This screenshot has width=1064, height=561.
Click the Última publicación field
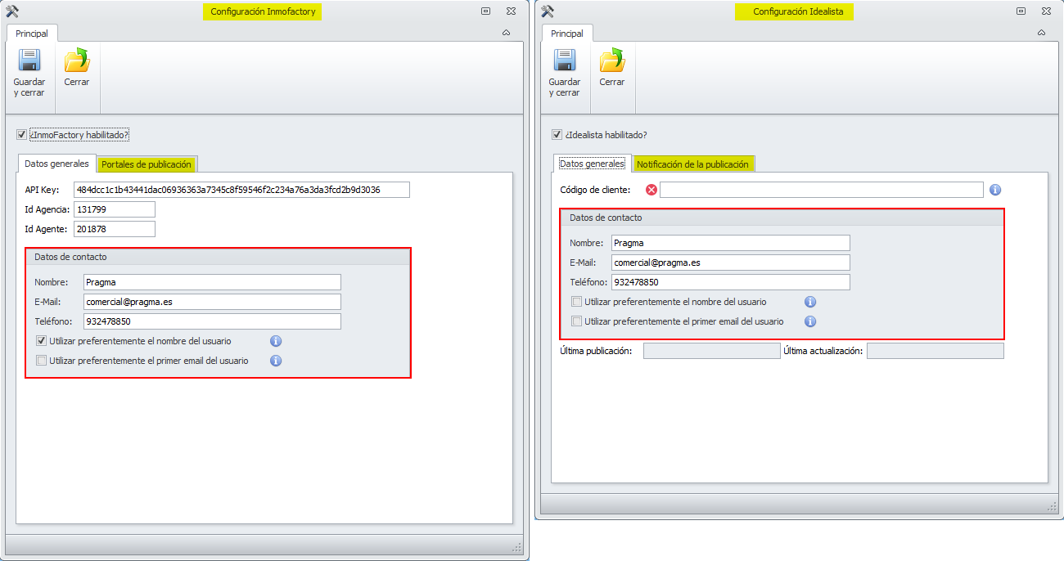pyautogui.click(x=712, y=351)
